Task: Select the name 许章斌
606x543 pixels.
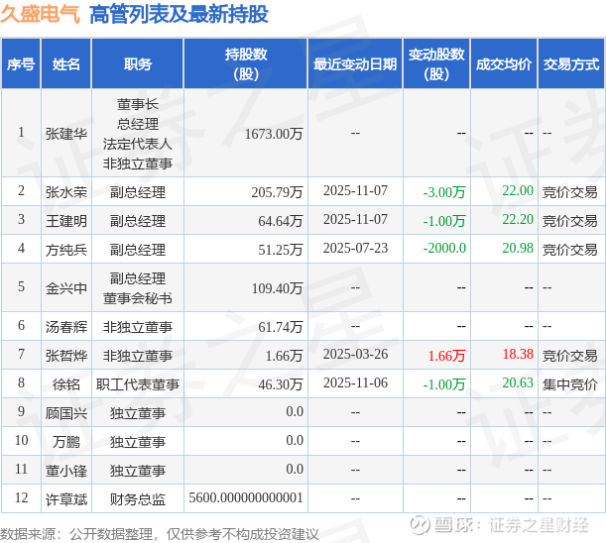Action: [66, 499]
